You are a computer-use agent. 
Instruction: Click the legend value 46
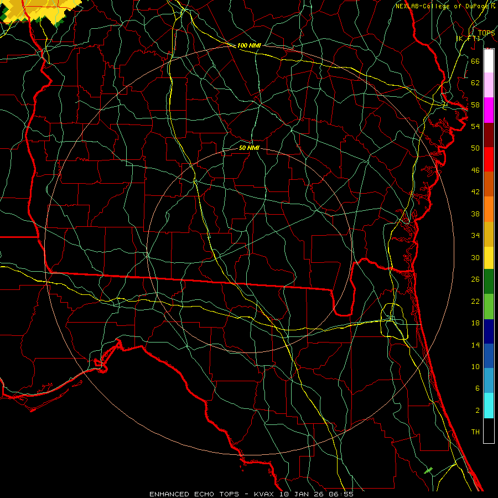475,170
